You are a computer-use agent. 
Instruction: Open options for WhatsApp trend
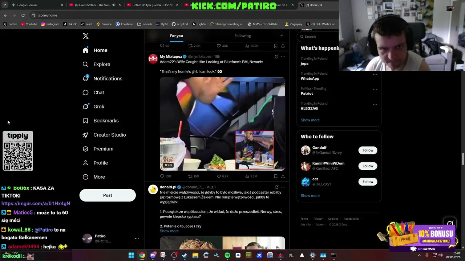[375, 74]
